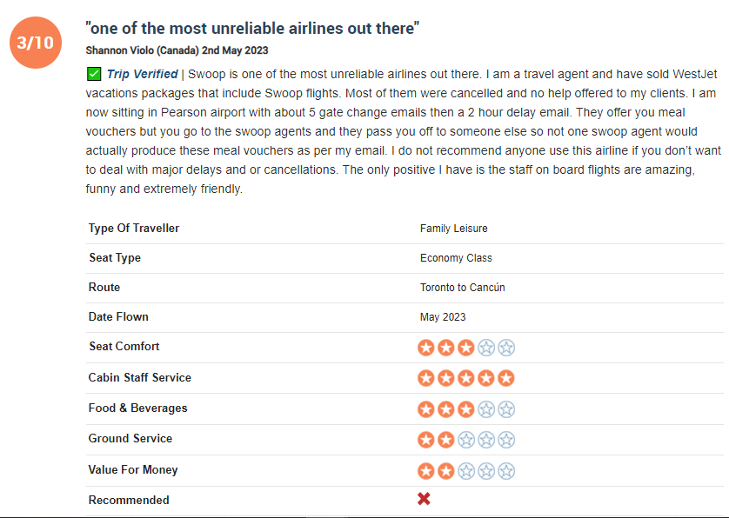This screenshot has width=729, height=518.
Task: Click the 3/10 orange rating badge
Action: click(36, 43)
